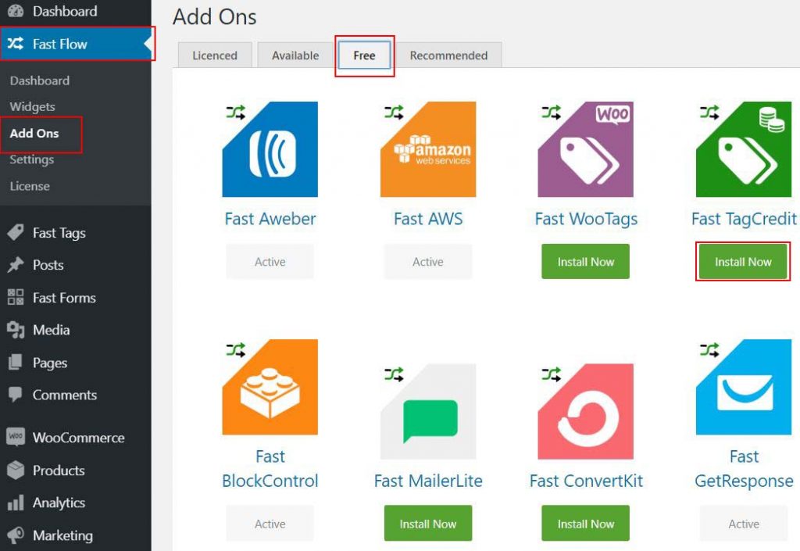Screen dimensions: 800x551
Task: Click Install Now for Fast TagCredit
Action: (743, 261)
